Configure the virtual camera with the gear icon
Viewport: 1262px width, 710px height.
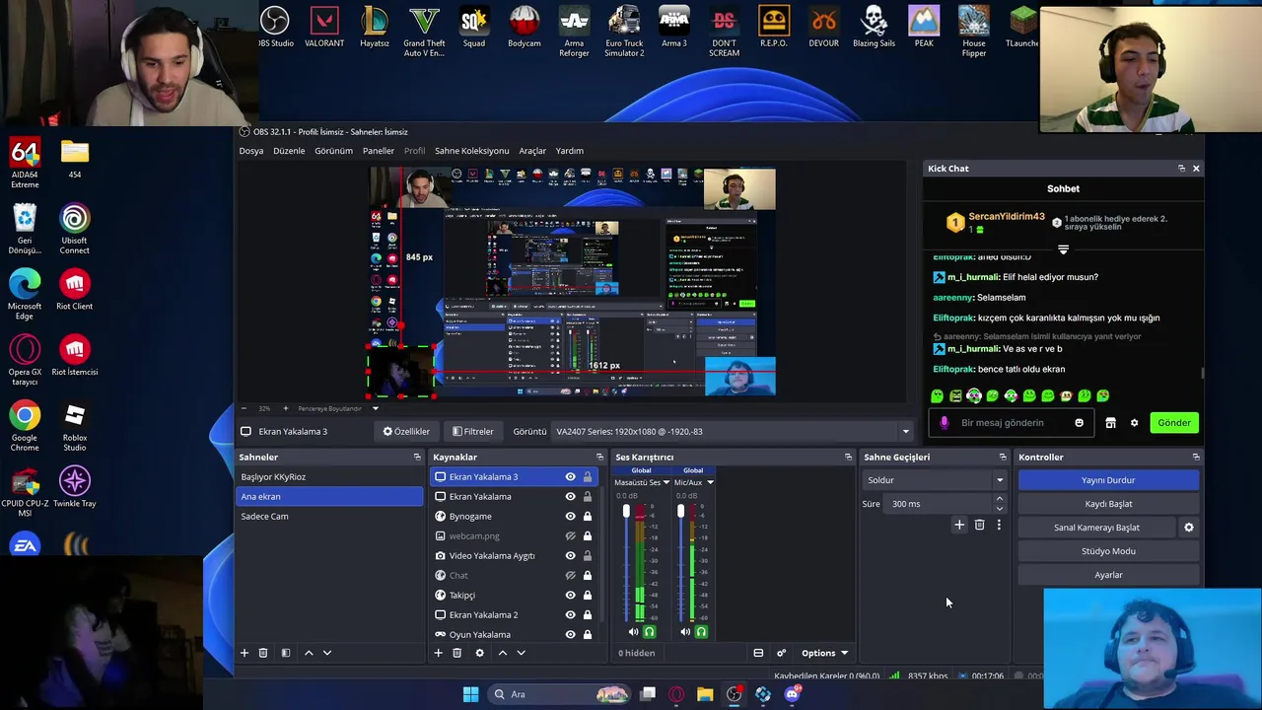[1189, 528]
